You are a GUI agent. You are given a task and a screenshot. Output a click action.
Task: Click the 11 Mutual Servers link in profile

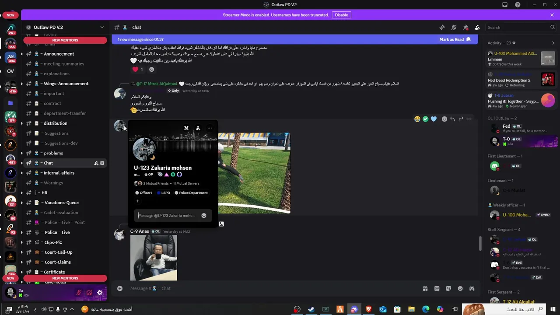(186, 183)
